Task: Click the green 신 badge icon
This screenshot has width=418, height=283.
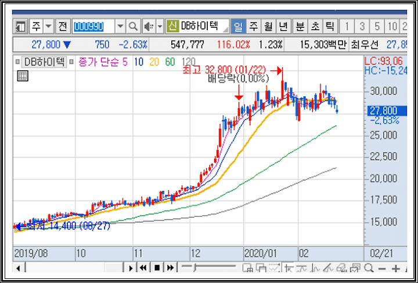Action: click(x=172, y=26)
